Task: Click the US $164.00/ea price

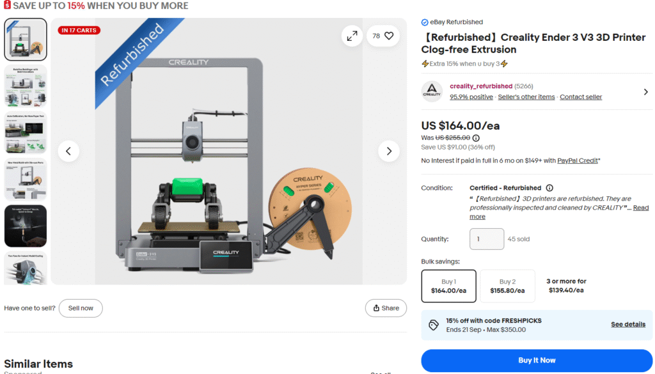Action: (x=461, y=126)
